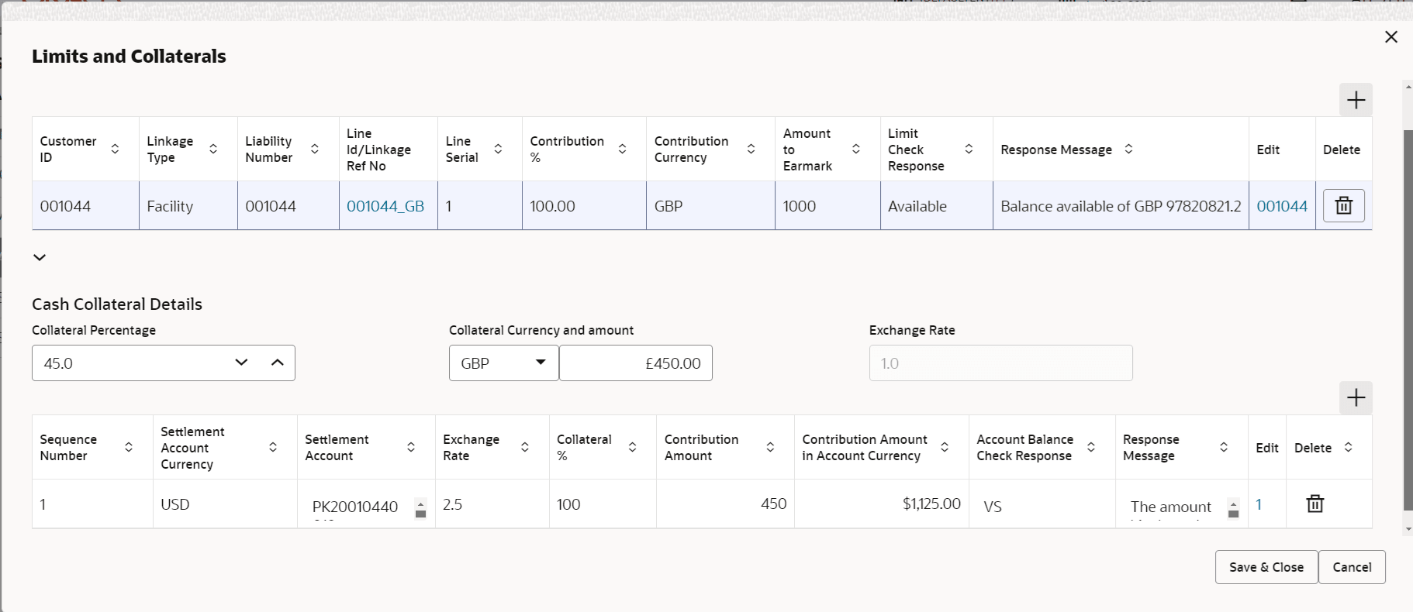Close the Limits and Collaterals dialog
The height and width of the screenshot is (612, 1413).
pos(1391,37)
